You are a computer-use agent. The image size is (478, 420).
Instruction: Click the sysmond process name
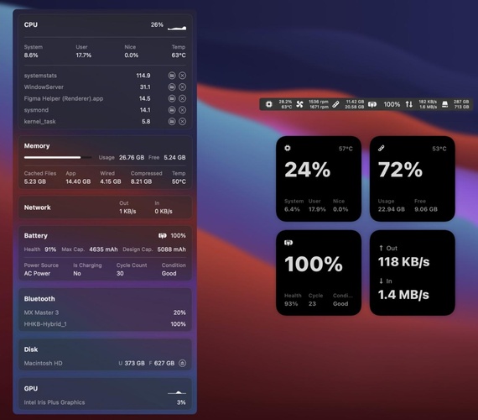36,110
